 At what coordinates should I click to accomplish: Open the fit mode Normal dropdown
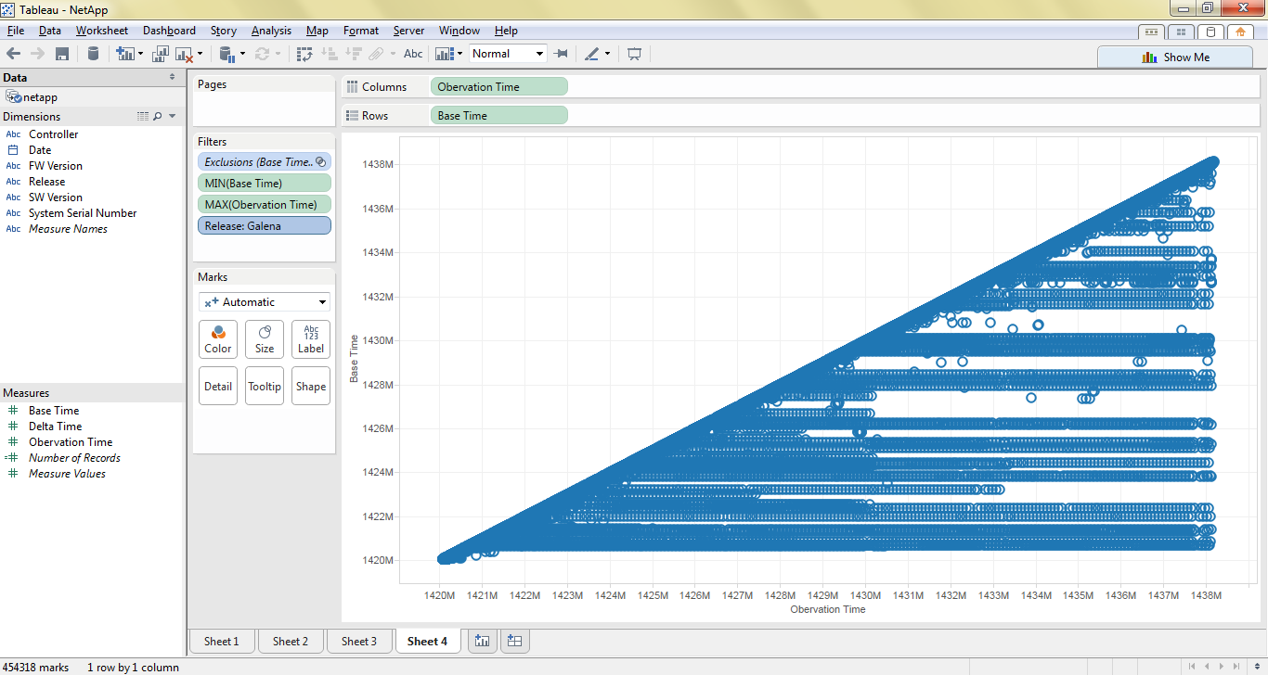(508, 54)
